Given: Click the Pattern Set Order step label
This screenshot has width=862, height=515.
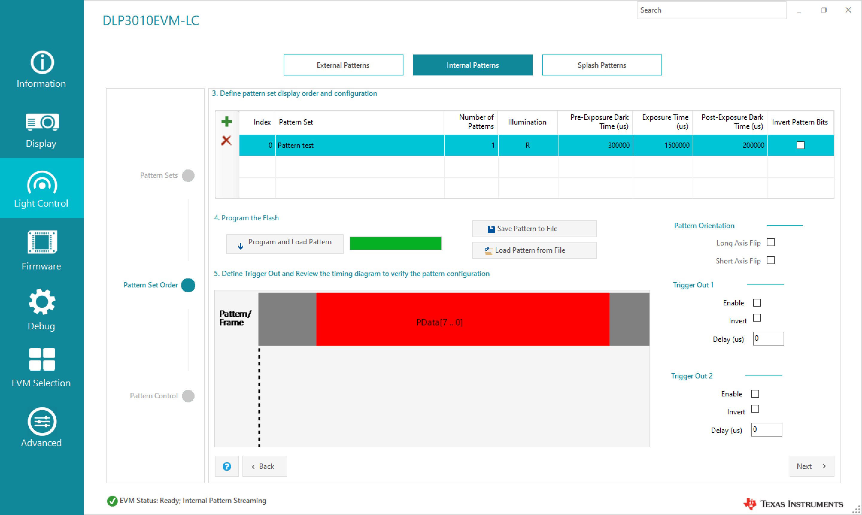Looking at the screenshot, I should point(151,285).
